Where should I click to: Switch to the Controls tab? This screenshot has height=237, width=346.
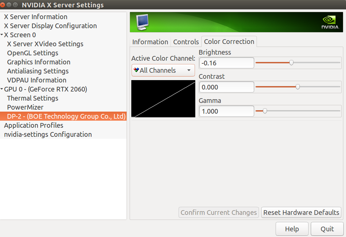click(186, 42)
